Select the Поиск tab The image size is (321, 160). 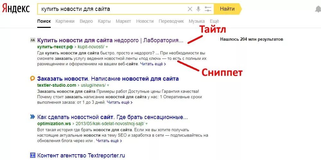(x=44, y=21)
